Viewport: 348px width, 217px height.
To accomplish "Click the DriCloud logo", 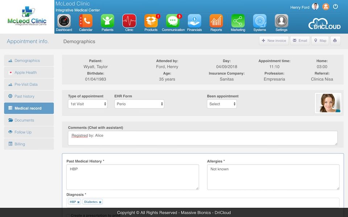I will click(324, 24).
